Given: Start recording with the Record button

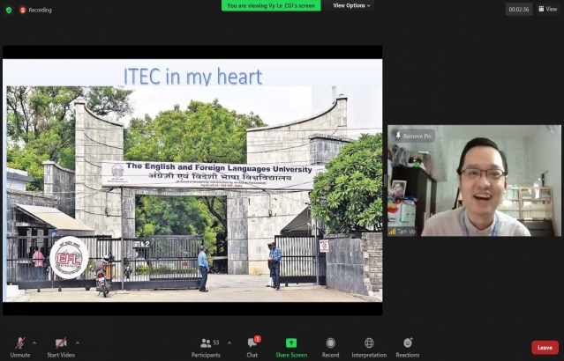Looking at the screenshot, I should [331, 348].
